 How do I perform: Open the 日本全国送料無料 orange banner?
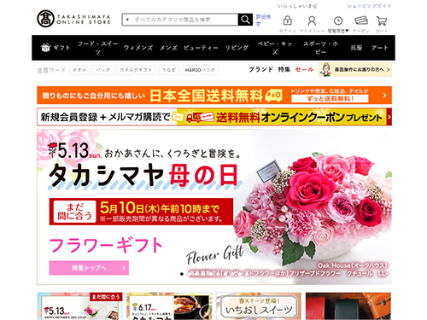click(214, 96)
